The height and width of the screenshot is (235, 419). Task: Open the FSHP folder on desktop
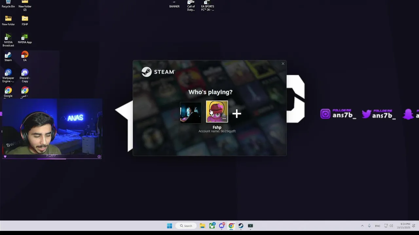point(25,21)
